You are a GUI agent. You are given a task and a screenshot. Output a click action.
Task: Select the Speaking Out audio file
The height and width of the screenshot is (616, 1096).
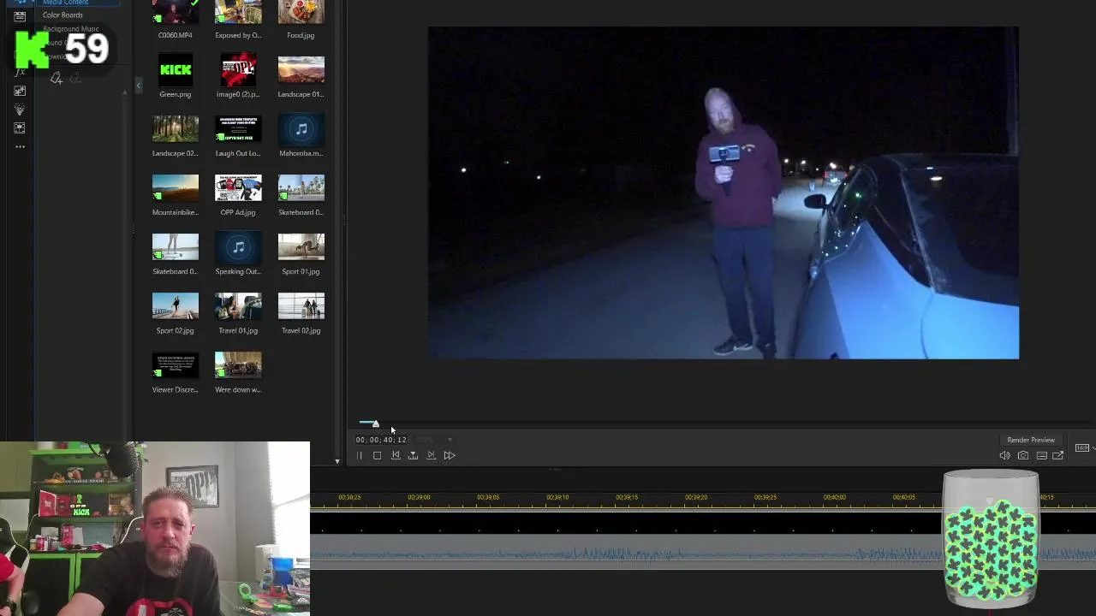(x=238, y=246)
